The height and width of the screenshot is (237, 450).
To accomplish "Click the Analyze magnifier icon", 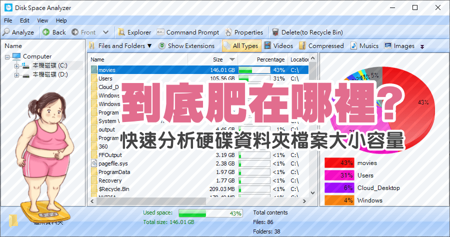I will (x=6, y=32).
